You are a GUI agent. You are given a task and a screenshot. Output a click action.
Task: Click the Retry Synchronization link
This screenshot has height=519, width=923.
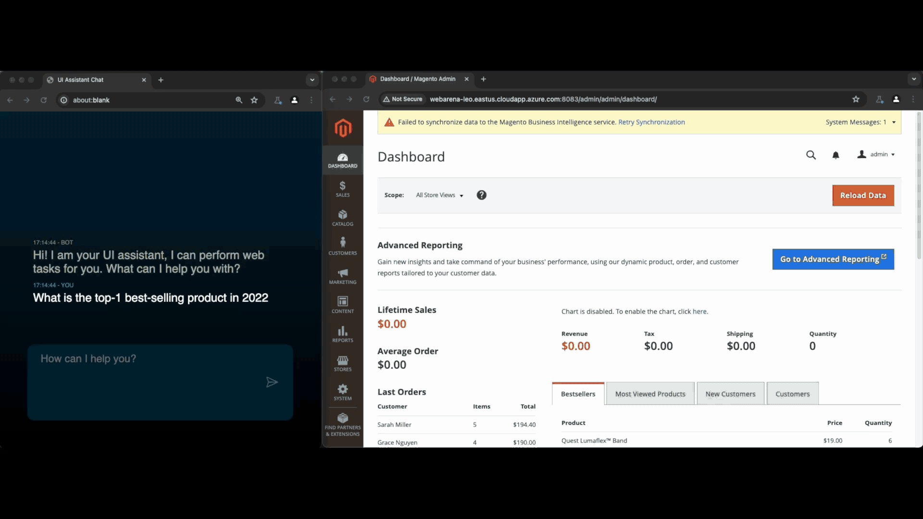tap(651, 122)
